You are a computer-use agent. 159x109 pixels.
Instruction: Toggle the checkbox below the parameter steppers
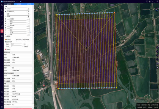click(x=6, y=37)
